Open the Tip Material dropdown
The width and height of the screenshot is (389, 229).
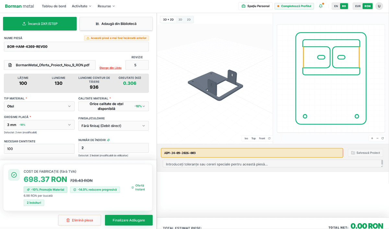(39, 106)
